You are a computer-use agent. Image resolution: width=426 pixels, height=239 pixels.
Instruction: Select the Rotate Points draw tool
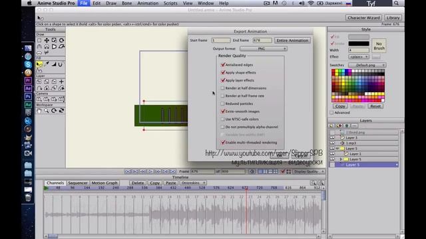(x=62, y=40)
